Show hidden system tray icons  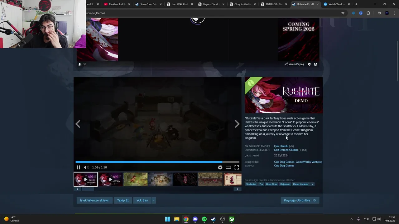coord(352,219)
